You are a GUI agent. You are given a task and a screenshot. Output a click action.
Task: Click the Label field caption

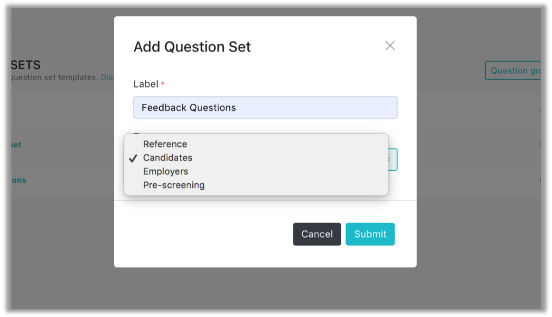click(x=146, y=84)
